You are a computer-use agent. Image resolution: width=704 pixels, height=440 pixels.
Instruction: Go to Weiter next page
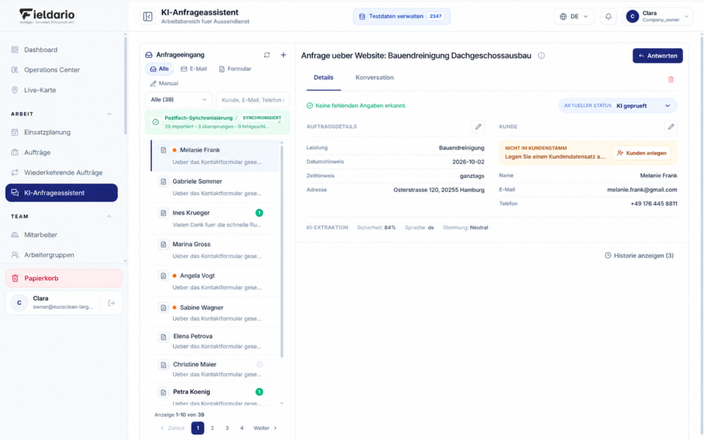pos(265,428)
